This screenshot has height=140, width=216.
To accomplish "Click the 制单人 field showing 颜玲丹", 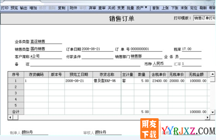I will [x=35, y=132].
